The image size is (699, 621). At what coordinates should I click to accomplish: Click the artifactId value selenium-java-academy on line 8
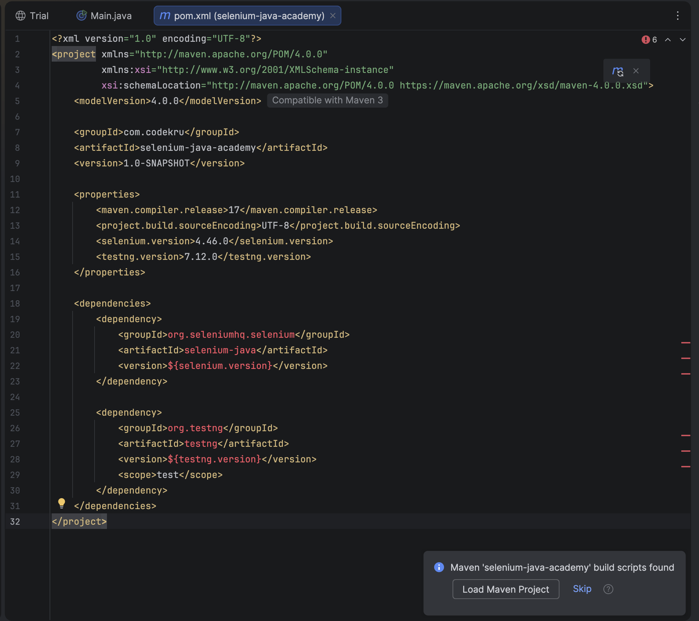coord(198,148)
